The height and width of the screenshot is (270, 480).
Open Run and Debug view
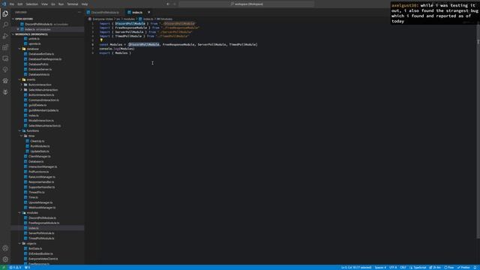[x=5, y=36]
